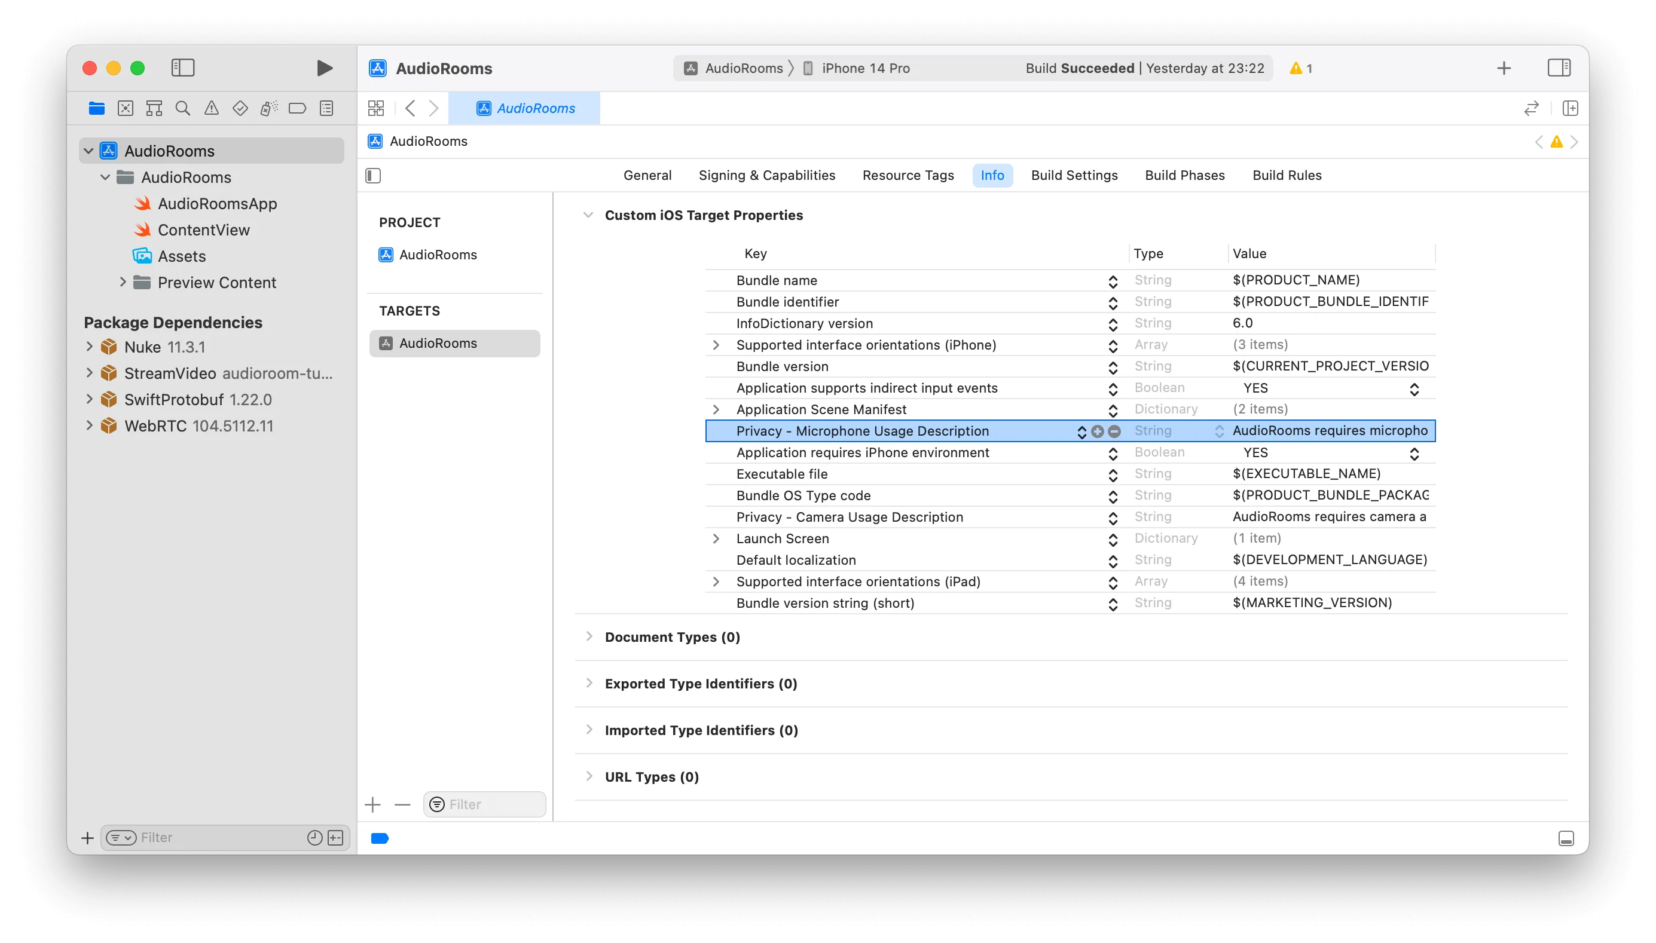Open the Breakpoint navigator tag icon
1656x943 pixels.
tap(297, 108)
